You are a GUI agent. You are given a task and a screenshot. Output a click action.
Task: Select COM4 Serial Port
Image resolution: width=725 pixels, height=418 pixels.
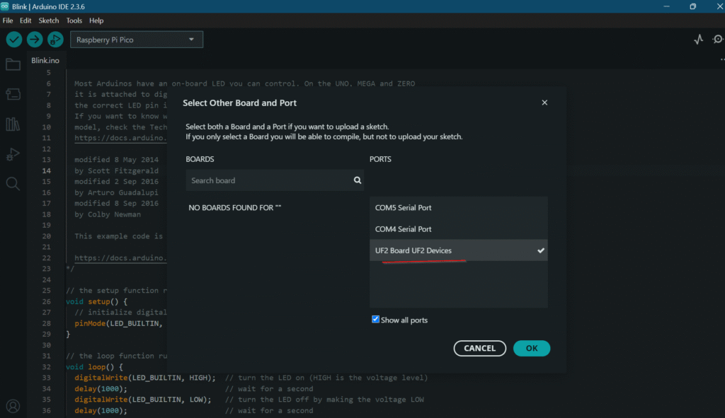point(459,229)
